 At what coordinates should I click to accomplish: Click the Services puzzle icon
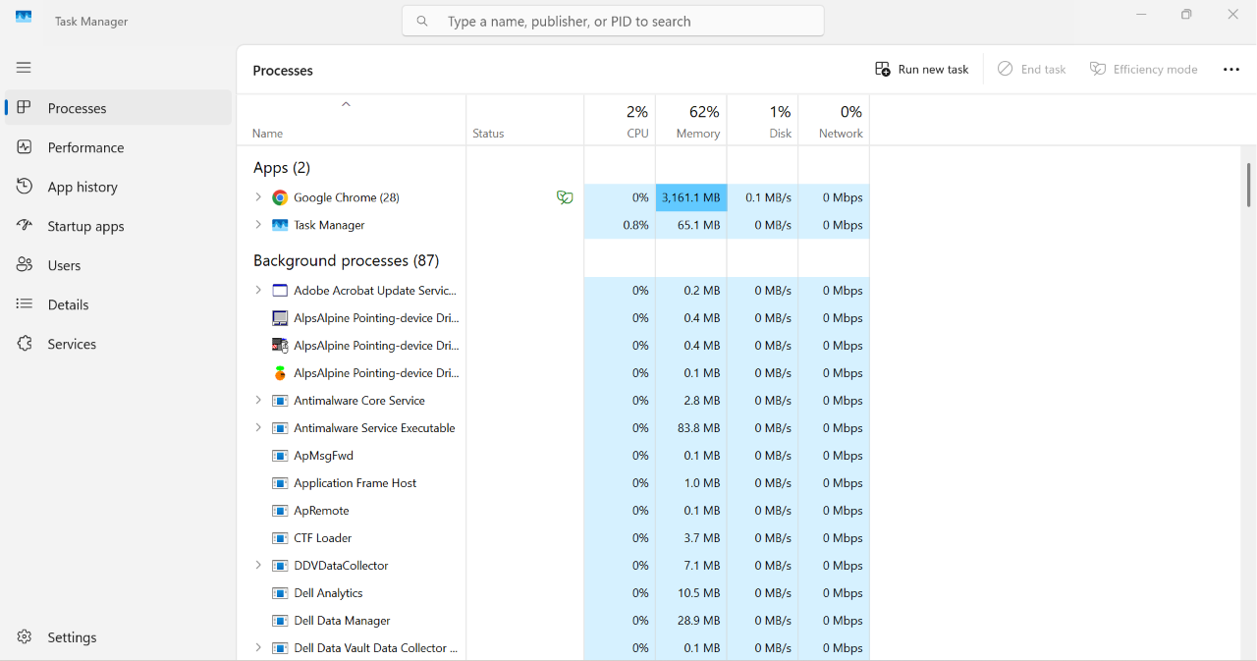pyautogui.click(x=25, y=344)
